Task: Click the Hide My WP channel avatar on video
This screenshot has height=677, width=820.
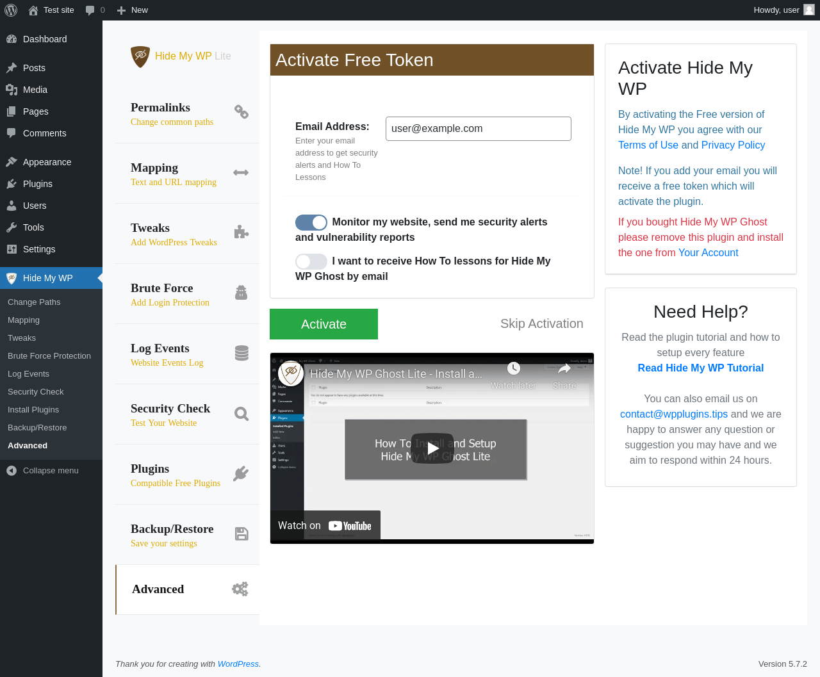Action: [291, 373]
